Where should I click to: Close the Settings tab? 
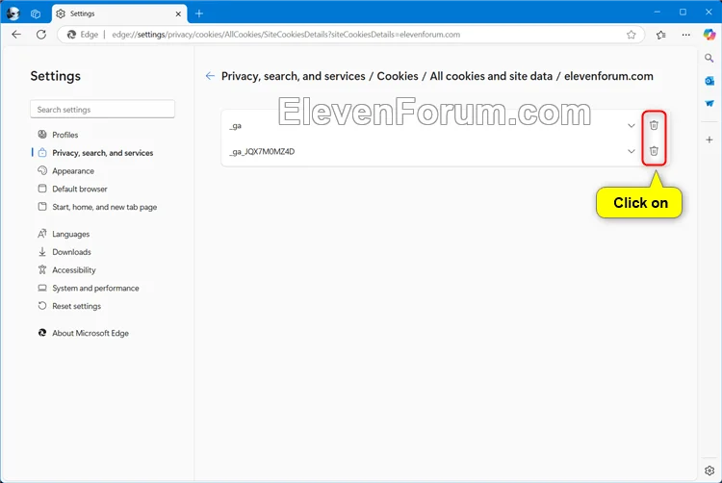(x=178, y=13)
